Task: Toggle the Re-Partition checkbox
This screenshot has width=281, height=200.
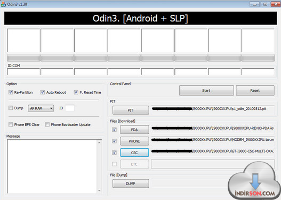Action: click(11, 92)
